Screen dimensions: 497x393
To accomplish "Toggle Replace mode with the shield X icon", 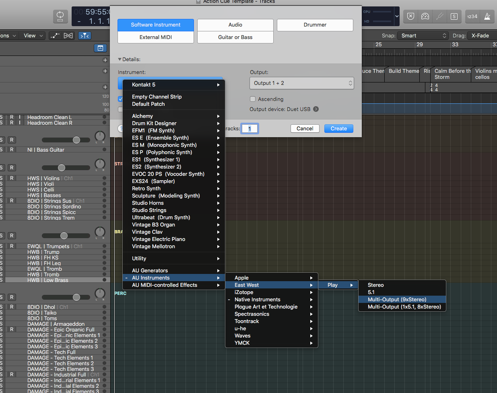I will (410, 16).
